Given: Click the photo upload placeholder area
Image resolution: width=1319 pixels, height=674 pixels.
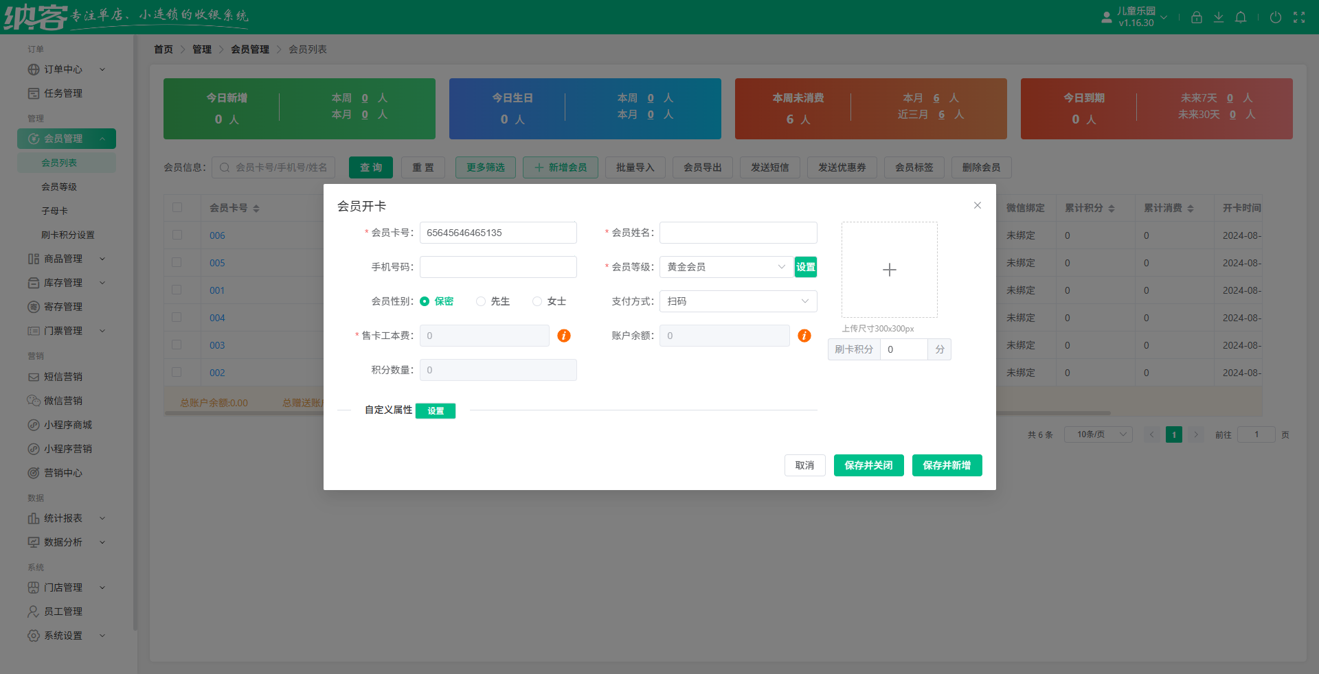Looking at the screenshot, I should 889,270.
